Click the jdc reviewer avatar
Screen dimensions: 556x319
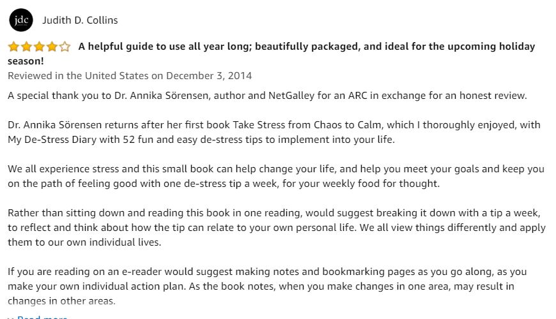[20, 20]
